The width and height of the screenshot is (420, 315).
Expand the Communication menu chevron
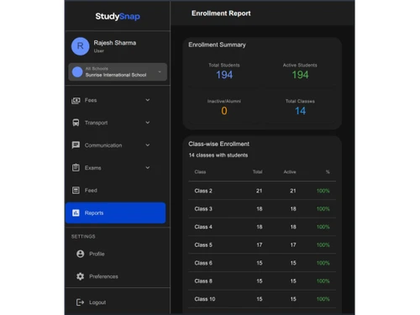pos(148,145)
